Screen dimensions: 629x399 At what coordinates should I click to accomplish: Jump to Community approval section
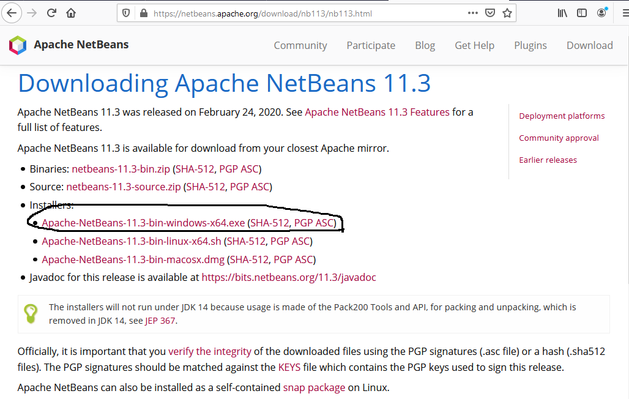tap(559, 138)
